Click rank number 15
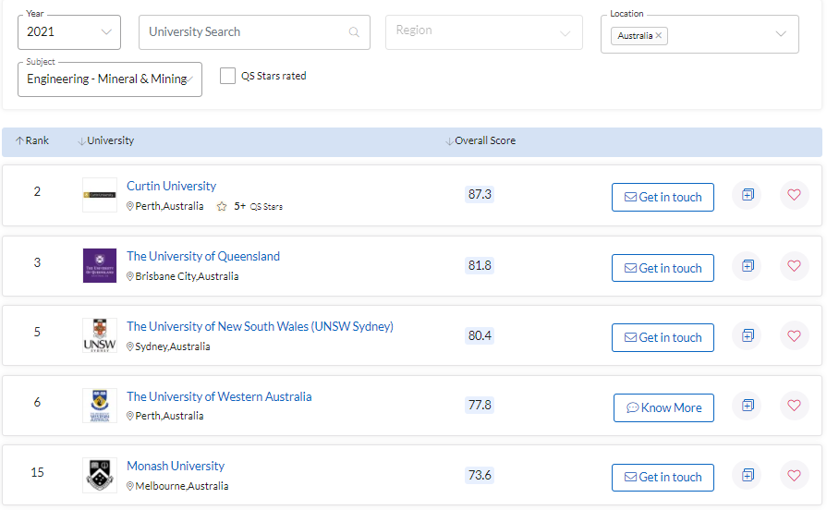Image resolution: width=827 pixels, height=510 pixels. pos(38,472)
